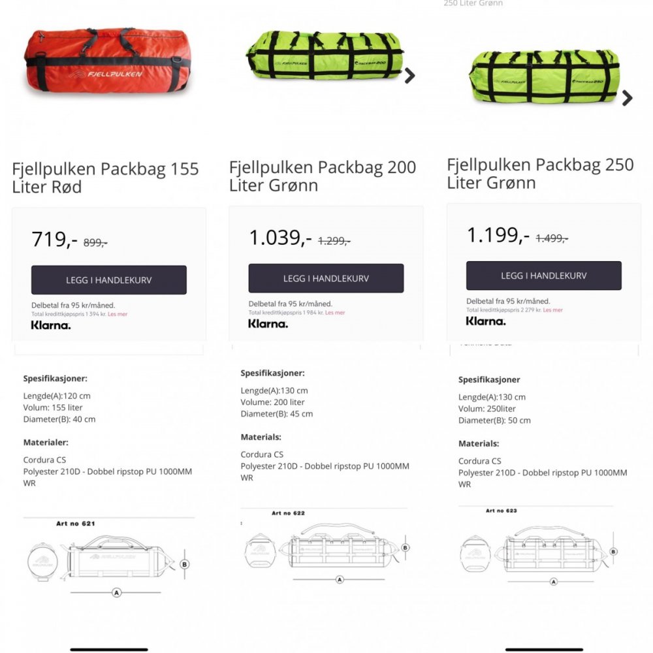Click 'Les mer' under the 1.039,- price
The image size is (653, 653).
click(335, 313)
